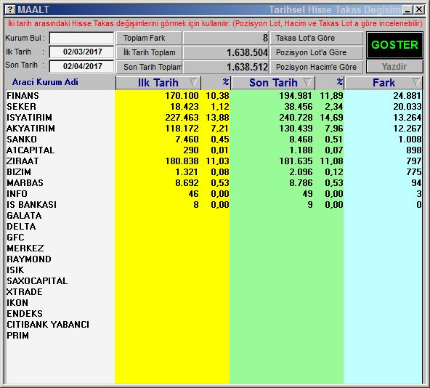Select Pozisyon Lot'a Göre option

pos(317,52)
